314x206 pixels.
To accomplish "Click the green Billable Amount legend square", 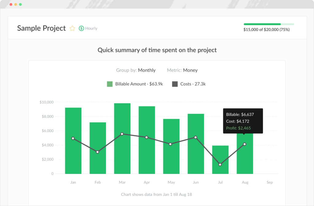I will [110, 84].
